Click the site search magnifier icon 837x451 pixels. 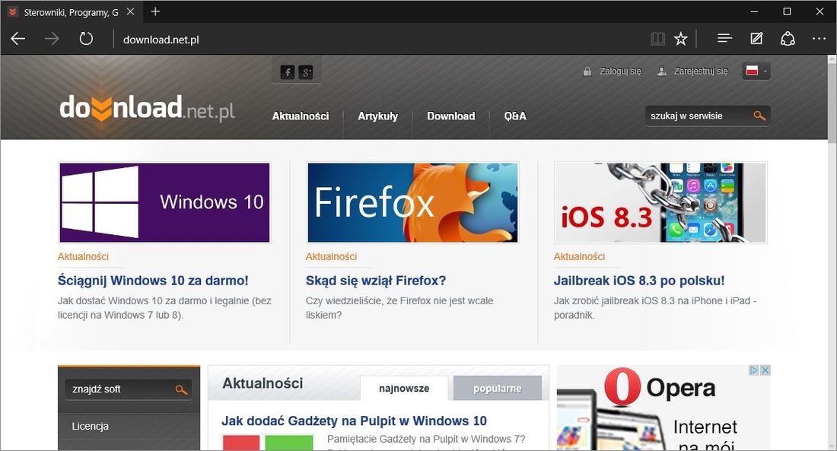(759, 116)
